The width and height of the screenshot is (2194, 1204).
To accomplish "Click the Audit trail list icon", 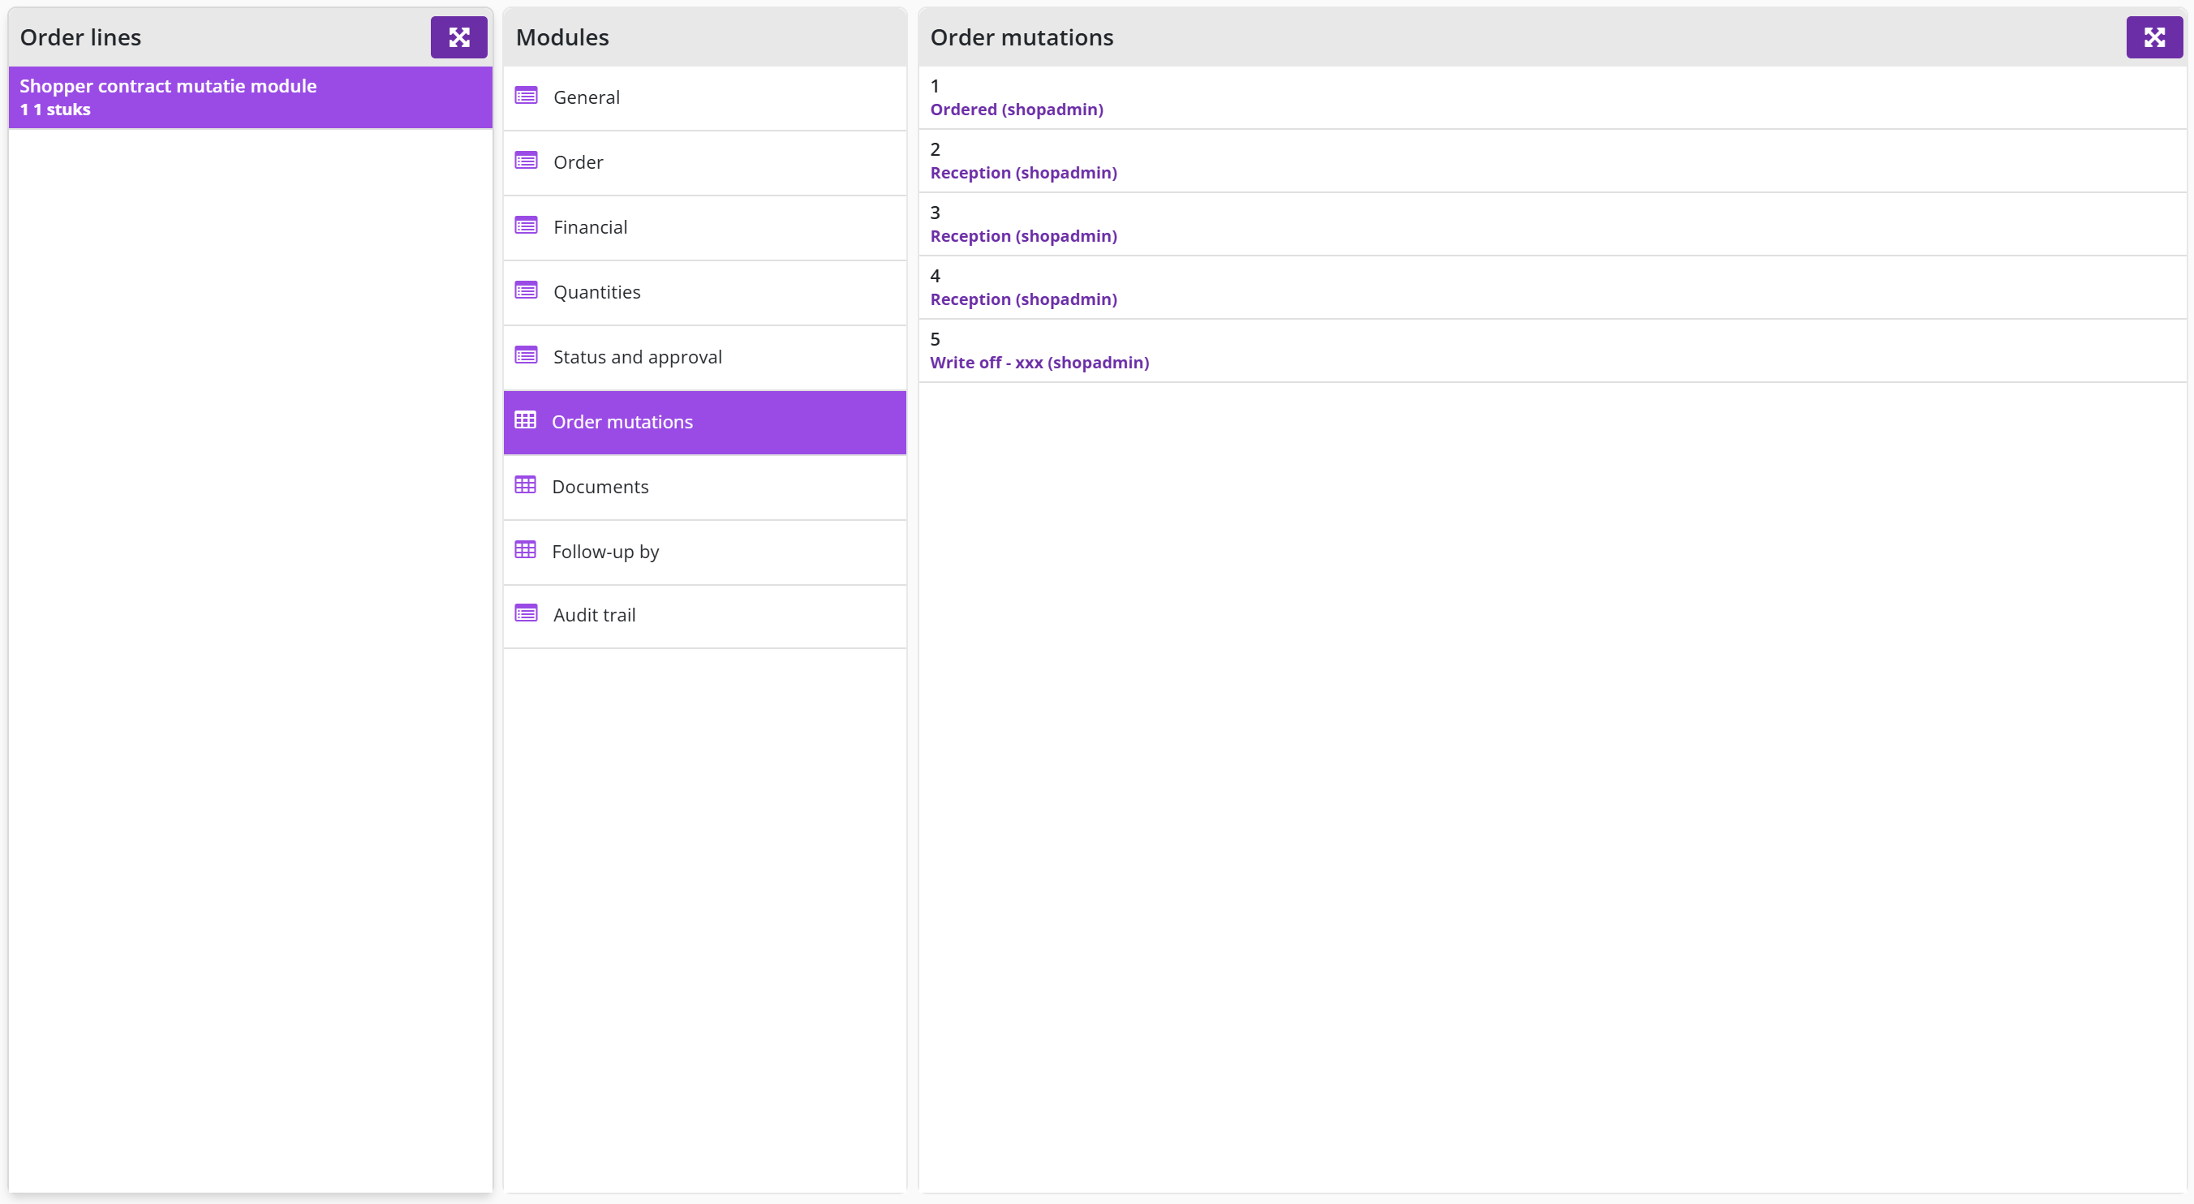I will point(527,614).
